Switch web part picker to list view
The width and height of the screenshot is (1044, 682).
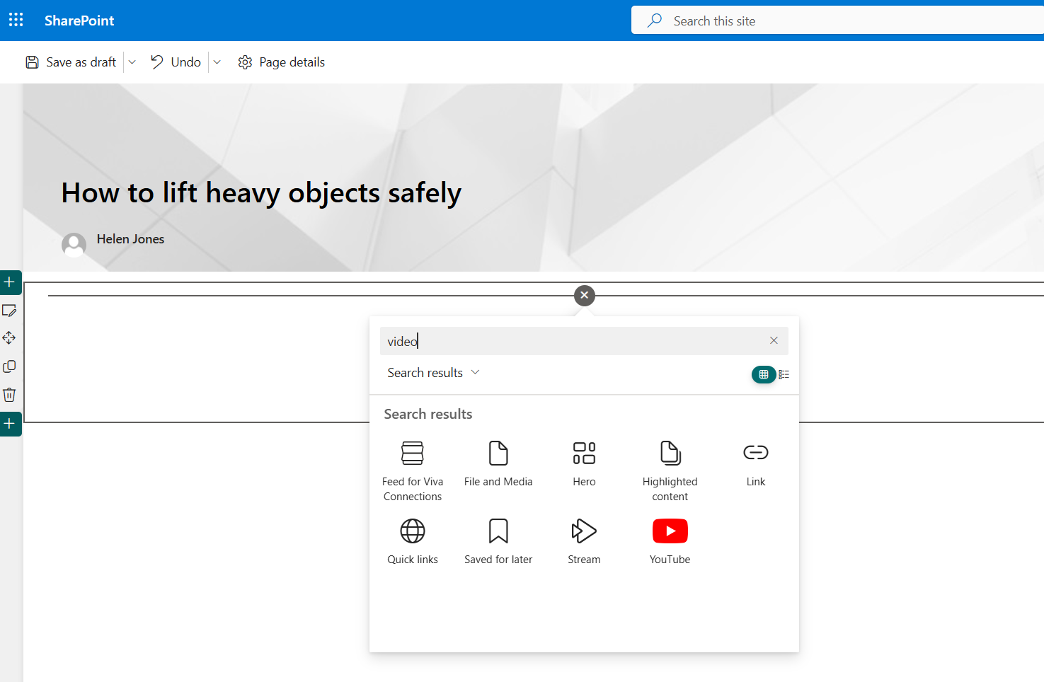click(784, 374)
